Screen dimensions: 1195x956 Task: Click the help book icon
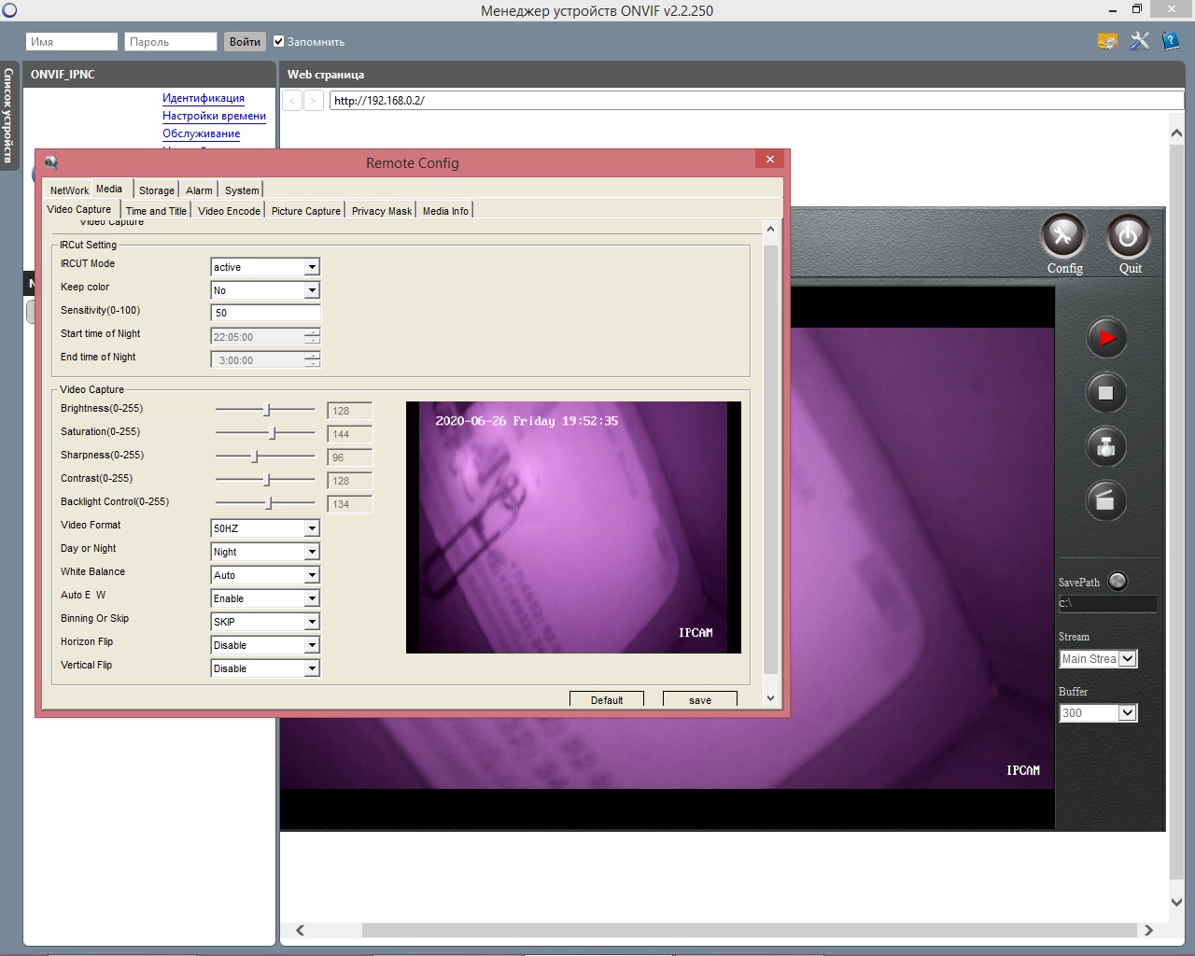coord(1171,41)
